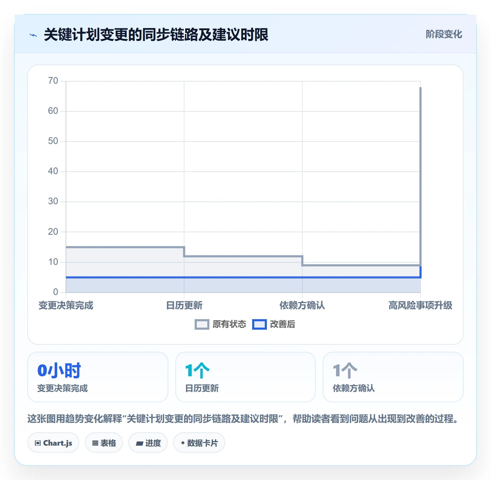The image size is (491, 480).
Task: Select the 数据卡片 tag chip
Action: point(199,443)
